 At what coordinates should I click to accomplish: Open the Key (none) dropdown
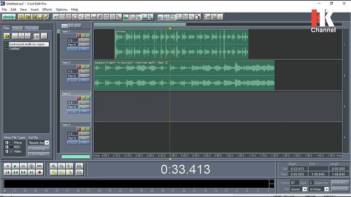[304, 189]
